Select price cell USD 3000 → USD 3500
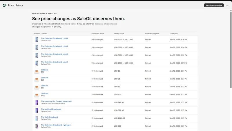The height and width of the screenshot is (131, 232). click(124, 55)
